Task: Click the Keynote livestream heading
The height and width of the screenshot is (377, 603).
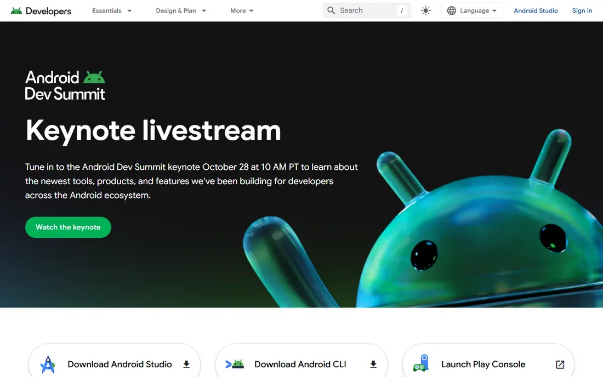Action: pos(153,130)
